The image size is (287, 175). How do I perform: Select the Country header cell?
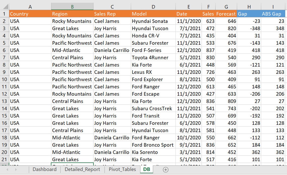(30, 14)
